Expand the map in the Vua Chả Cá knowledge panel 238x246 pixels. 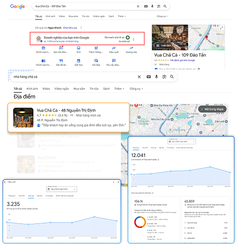click(x=222, y=28)
